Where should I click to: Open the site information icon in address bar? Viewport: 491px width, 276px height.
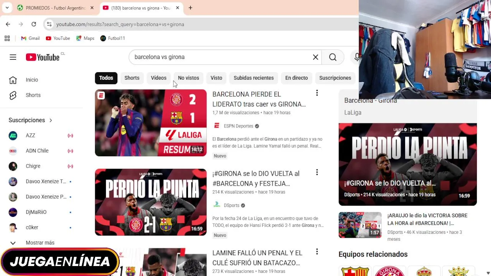(x=49, y=24)
